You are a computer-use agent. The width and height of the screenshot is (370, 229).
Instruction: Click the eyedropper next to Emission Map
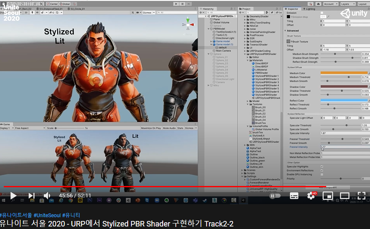pyautogui.click(x=328, y=17)
